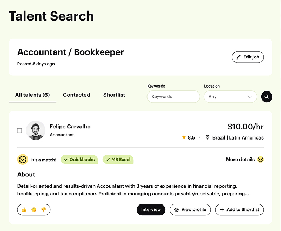Open the Location dropdown set to Any
The width and height of the screenshot is (281, 231).
pyautogui.click(x=230, y=97)
